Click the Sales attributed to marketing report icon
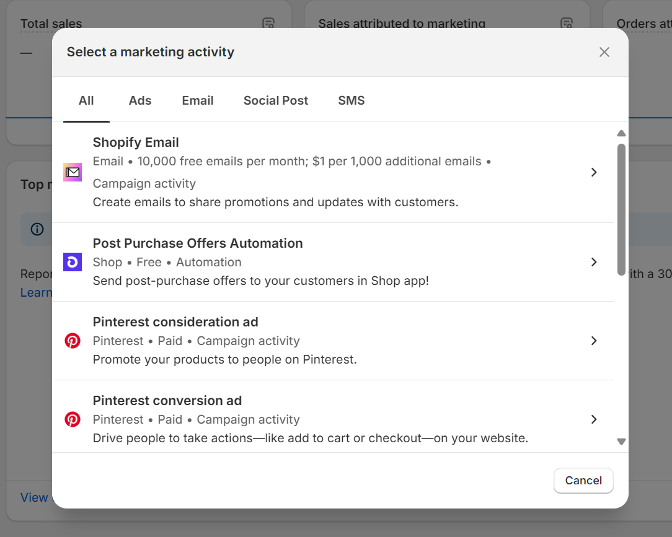This screenshot has height=537, width=672. pos(567,23)
